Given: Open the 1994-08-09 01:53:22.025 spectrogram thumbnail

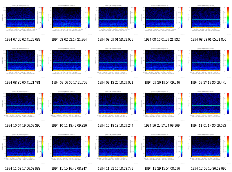Looking at the screenshot, I should coord(115,20).
